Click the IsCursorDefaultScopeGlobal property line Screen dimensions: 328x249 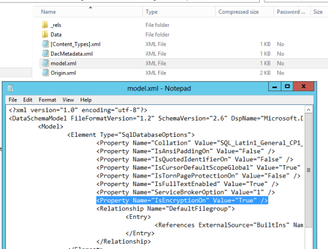pos(199,168)
